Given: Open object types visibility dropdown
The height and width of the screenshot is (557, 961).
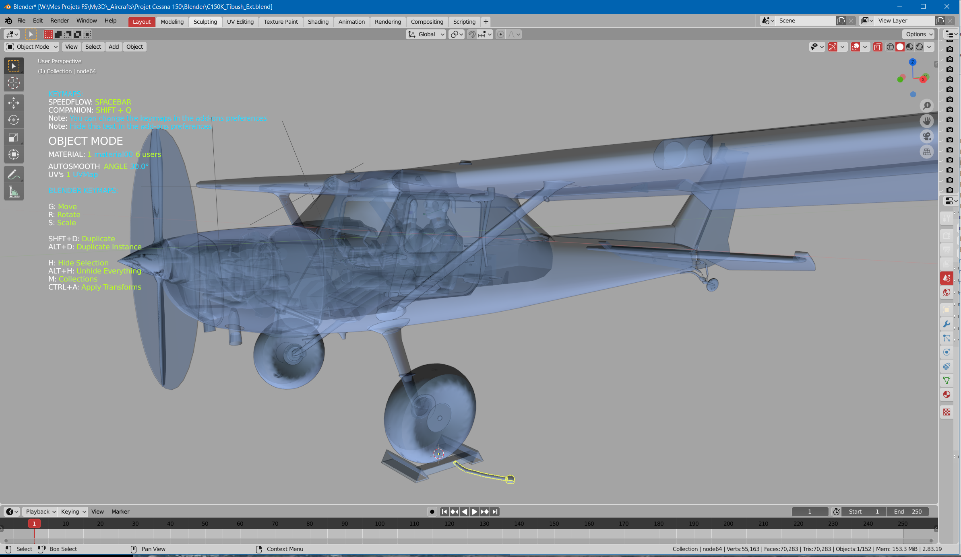Looking at the screenshot, I should (x=817, y=47).
